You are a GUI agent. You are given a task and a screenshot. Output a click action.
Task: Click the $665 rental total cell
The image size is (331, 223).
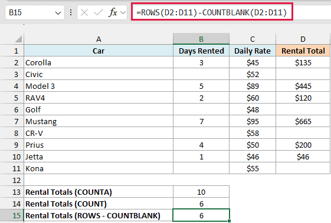(x=303, y=121)
